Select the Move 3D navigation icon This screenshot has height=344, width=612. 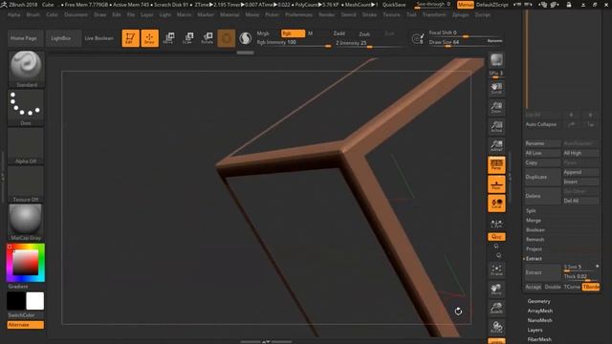496,289
